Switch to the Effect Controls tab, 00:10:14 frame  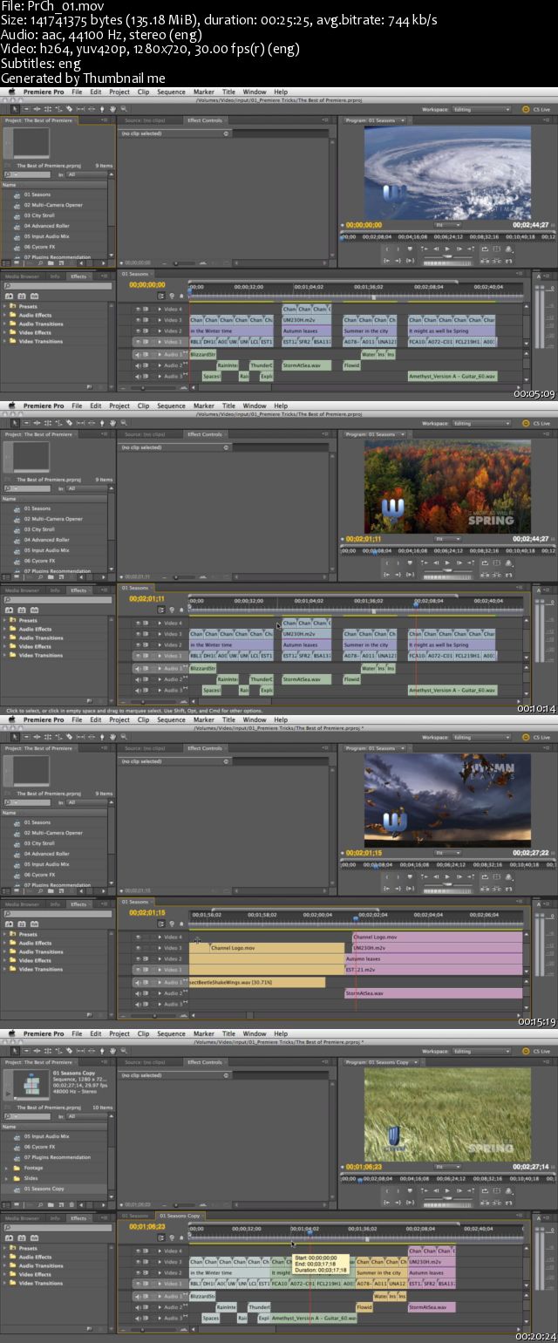(x=205, y=434)
